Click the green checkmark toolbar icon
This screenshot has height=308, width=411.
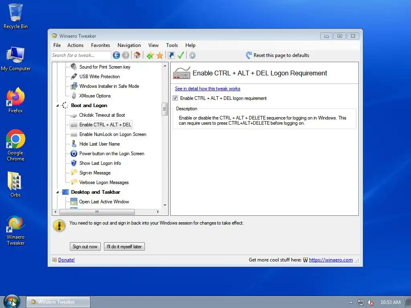click(x=181, y=55)
